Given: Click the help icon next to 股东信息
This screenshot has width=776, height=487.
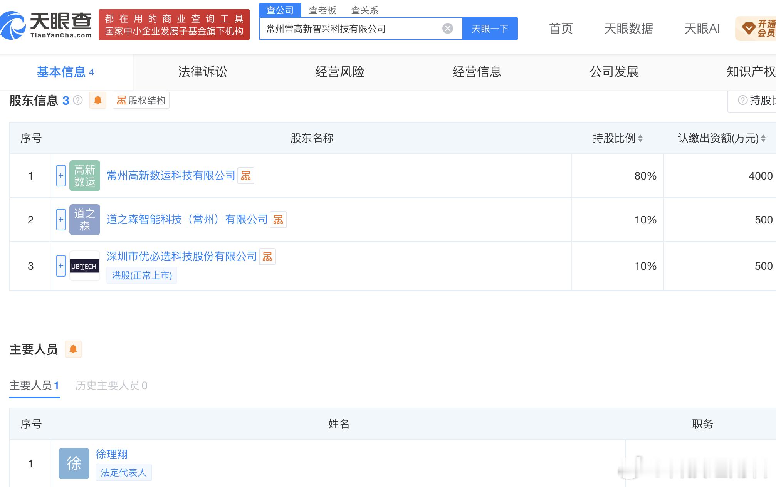Looking at the screenshot, I should (78, 101).
